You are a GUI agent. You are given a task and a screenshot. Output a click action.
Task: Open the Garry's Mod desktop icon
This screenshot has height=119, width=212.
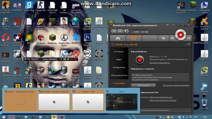tap(29, 6)
